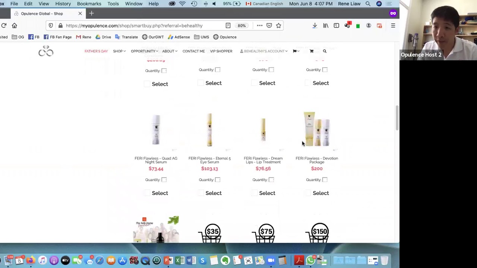Open the FB Fan Page bookmark

click(x=58, y=37)
